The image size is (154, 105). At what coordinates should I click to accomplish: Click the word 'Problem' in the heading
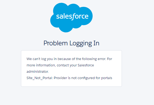click(x=55, y=43)
